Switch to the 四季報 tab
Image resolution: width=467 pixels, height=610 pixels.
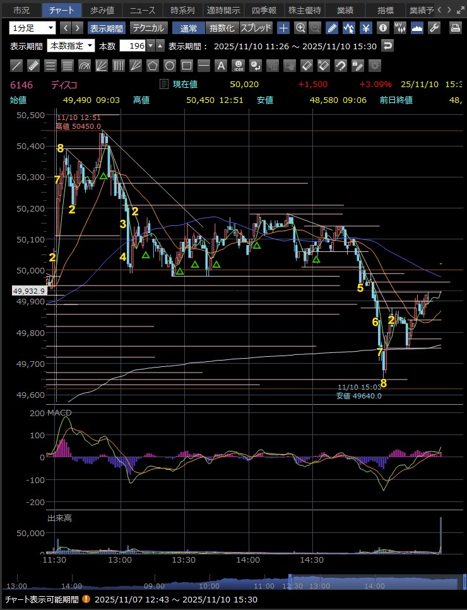coord(264,10)
